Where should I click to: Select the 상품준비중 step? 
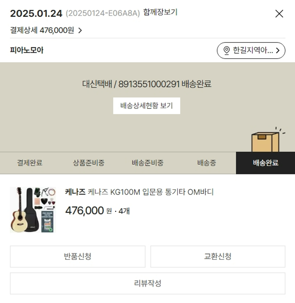pos(88,163)
